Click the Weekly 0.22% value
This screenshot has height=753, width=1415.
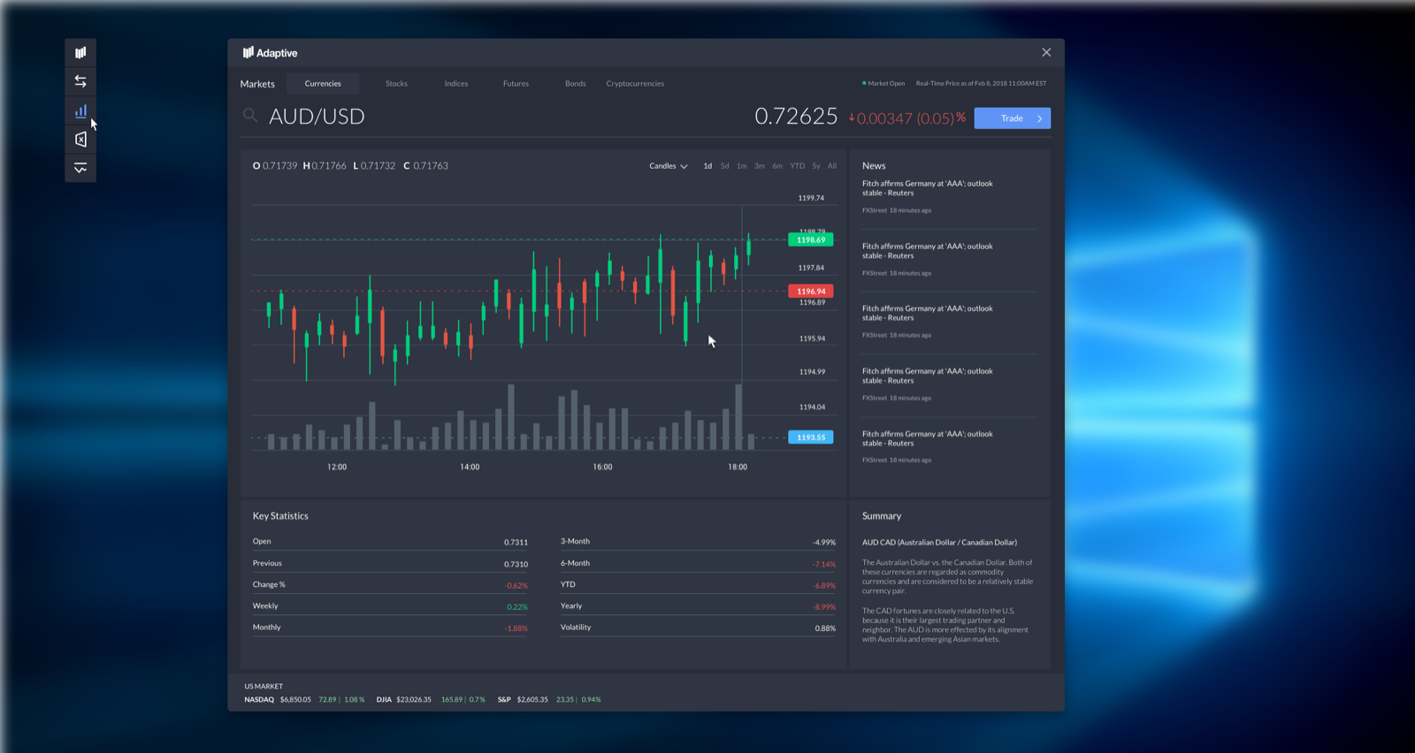tap(517, 607)
